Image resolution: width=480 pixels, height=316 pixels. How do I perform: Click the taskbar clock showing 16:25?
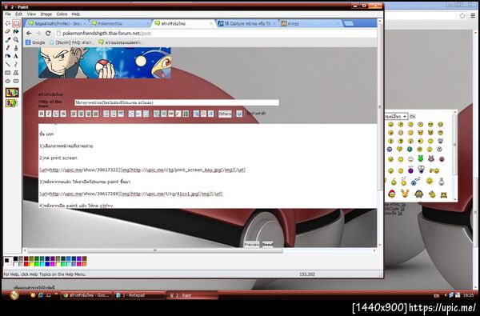468,295
